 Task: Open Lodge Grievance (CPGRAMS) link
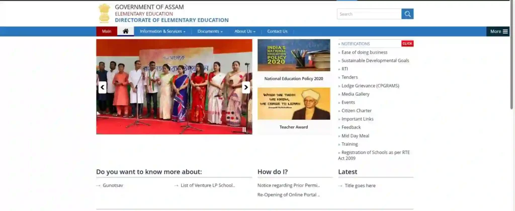pyautogui.click(x=370, y=86)
